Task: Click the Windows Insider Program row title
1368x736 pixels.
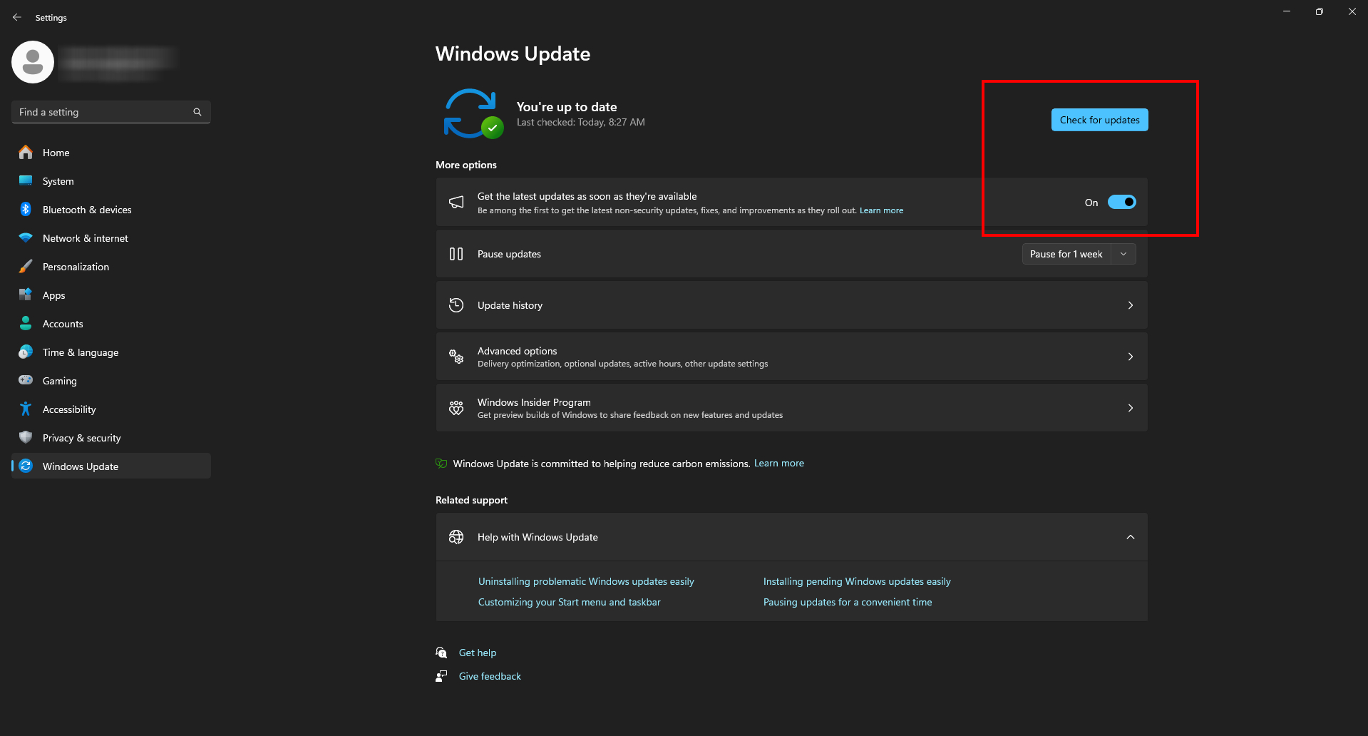Action: (x=534, y=402)
